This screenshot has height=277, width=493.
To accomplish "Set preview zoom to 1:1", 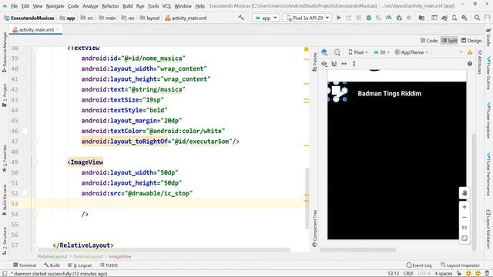I will tap(464, 228).
